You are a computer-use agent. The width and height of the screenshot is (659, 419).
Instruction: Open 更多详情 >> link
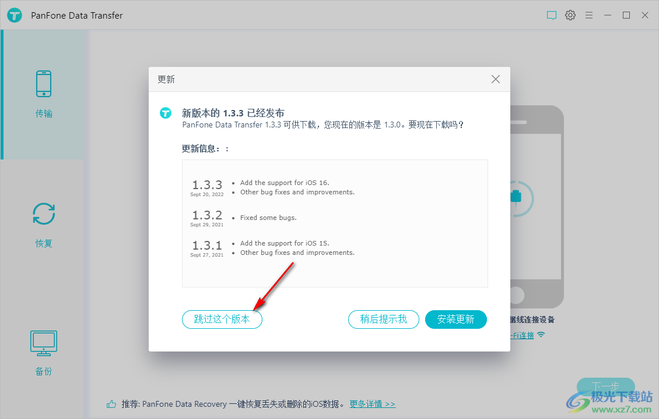pos(373,404)
